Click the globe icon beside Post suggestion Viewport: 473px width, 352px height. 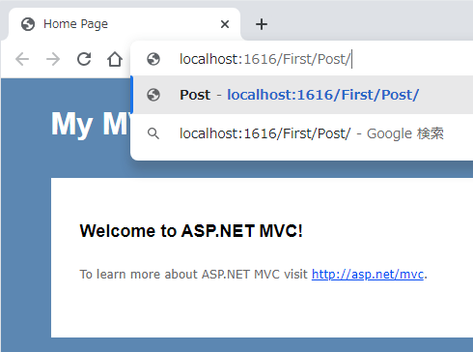[153, 95]
